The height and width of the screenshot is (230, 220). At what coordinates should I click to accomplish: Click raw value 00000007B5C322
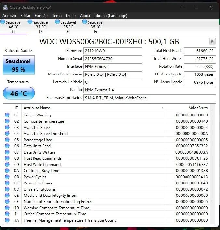tap(192, 146)
